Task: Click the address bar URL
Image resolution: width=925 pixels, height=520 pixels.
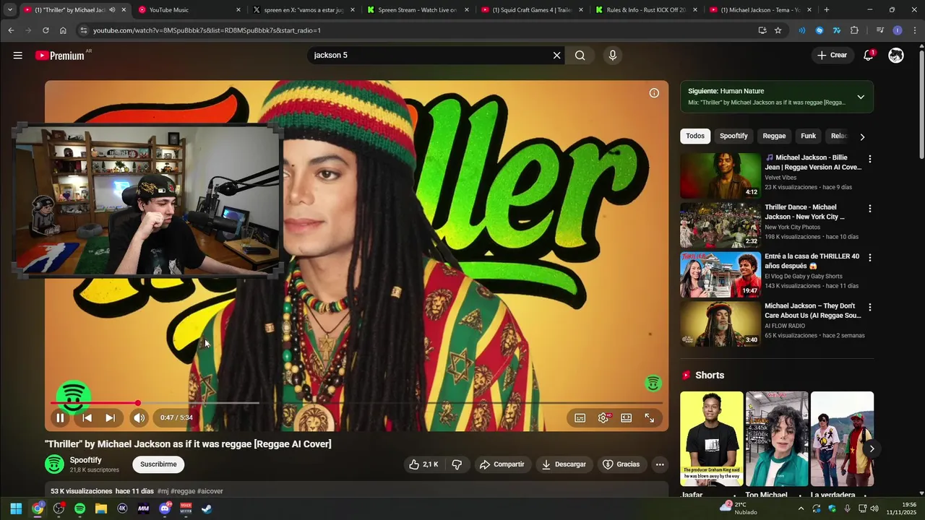Action: click(x=206, y=30)
